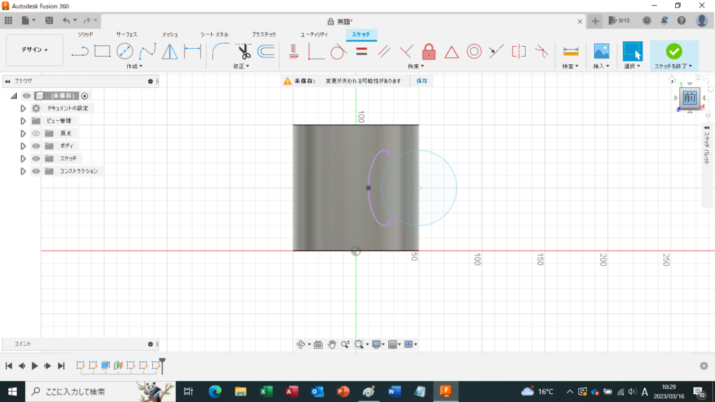Screen dimensions: 715x402
Task: Expand the ビュー管理 node
Action: (x=23, y=121)
